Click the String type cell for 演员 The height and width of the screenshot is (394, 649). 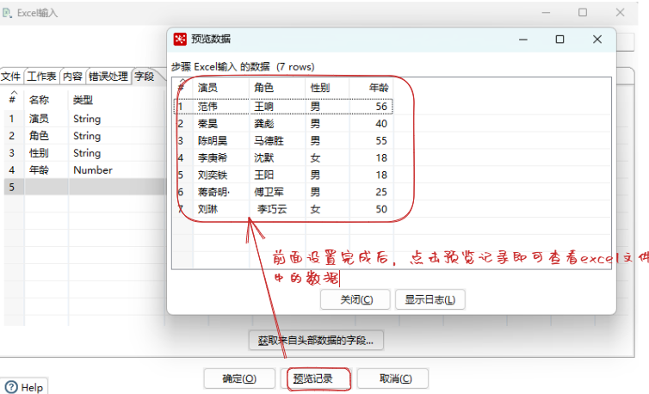click(87, 120)
